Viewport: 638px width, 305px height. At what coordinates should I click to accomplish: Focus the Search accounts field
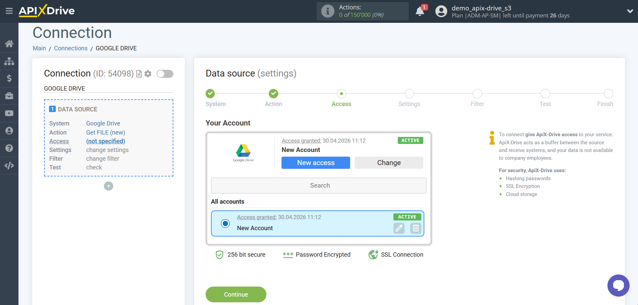pyautogui.click(x=319, y=186)
